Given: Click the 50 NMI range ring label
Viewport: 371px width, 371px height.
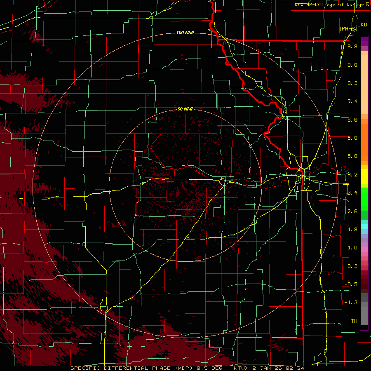Looking at the screenshot, I should 185,109.
